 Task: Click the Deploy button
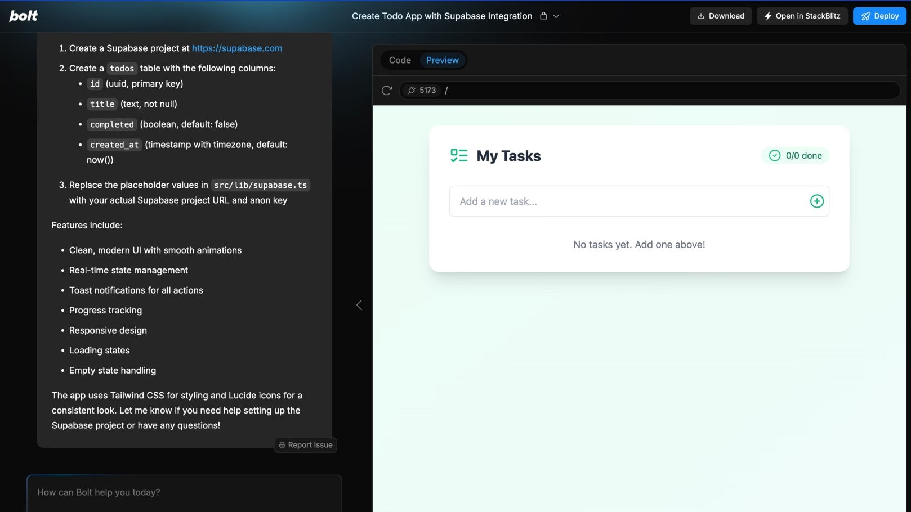(879, 16)
